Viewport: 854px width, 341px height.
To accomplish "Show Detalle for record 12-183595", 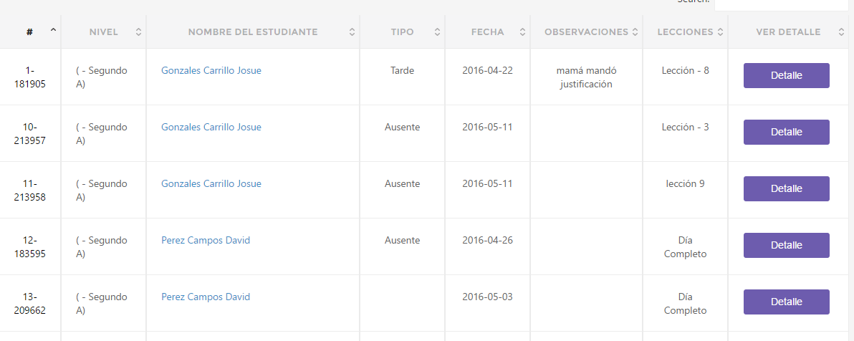I will point(787,246).
